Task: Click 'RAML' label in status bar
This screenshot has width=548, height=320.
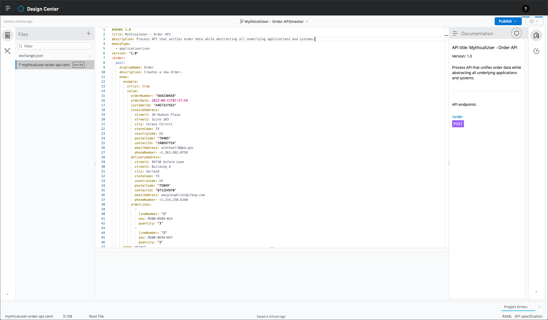Action: [x=507, y=316]
